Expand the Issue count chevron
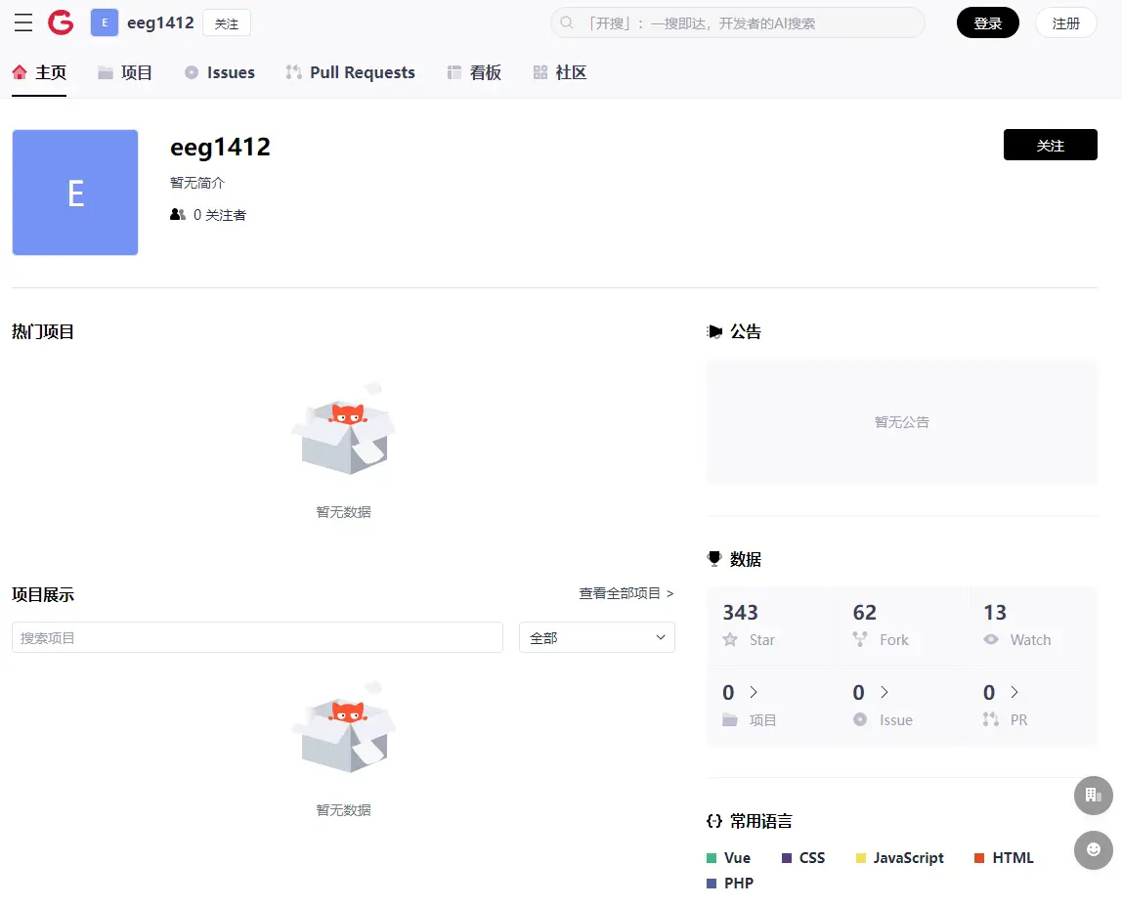The width and height of the screenshot is (1122, 907). (885, 692)
